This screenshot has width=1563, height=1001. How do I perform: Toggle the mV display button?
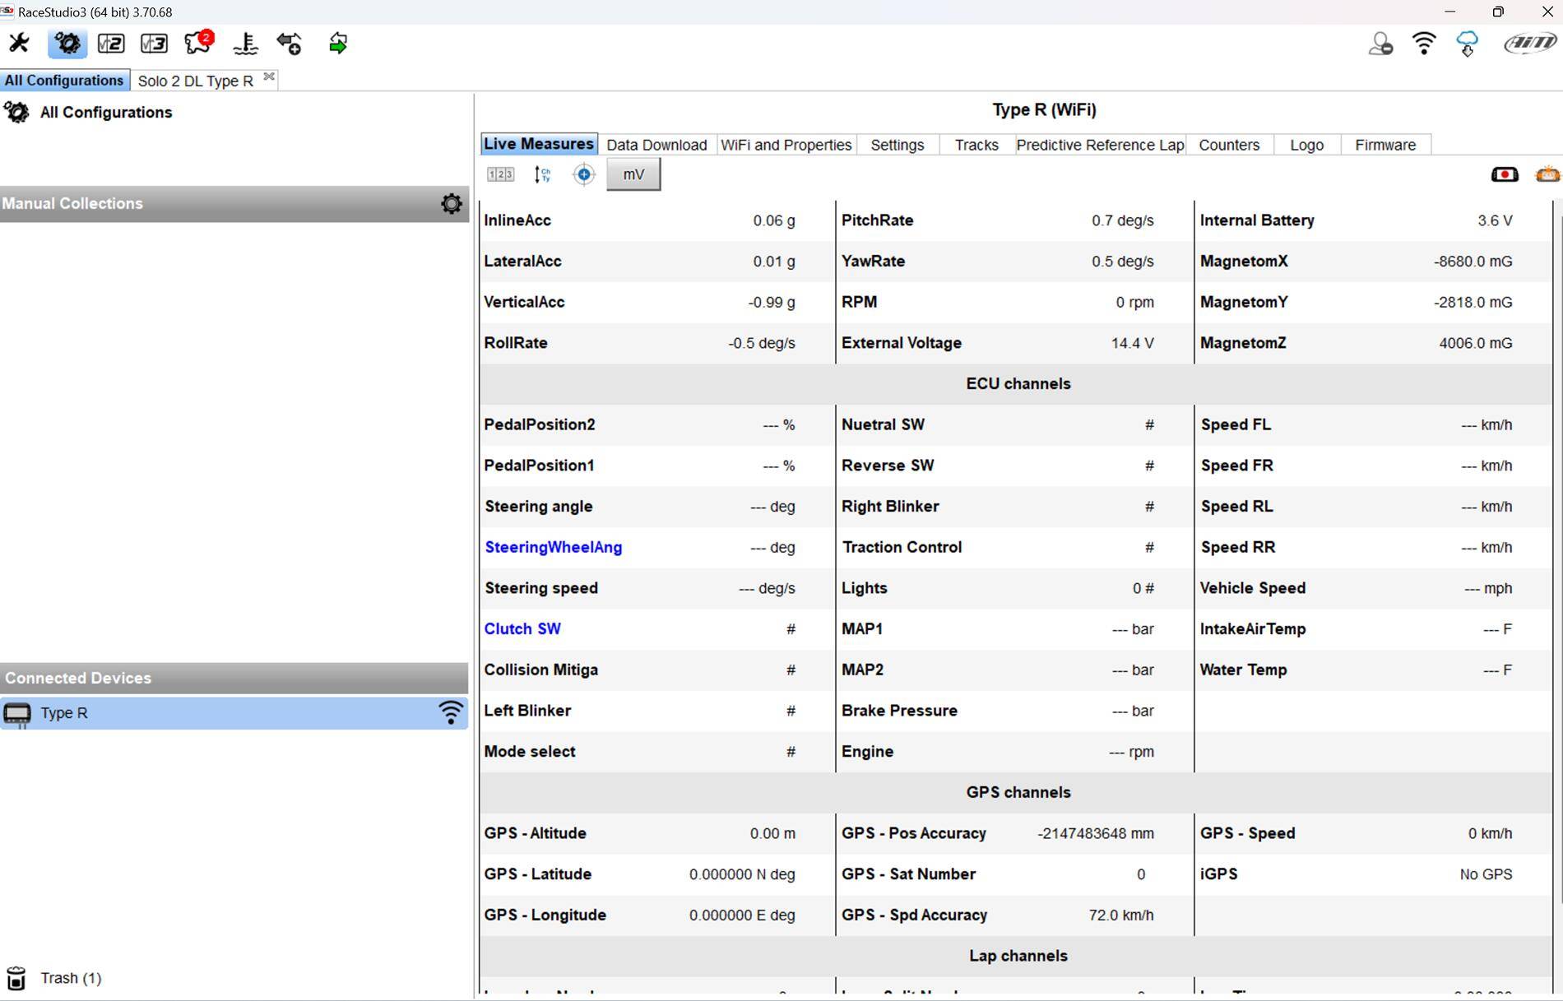pyautogui.click(x=633, y=174)
